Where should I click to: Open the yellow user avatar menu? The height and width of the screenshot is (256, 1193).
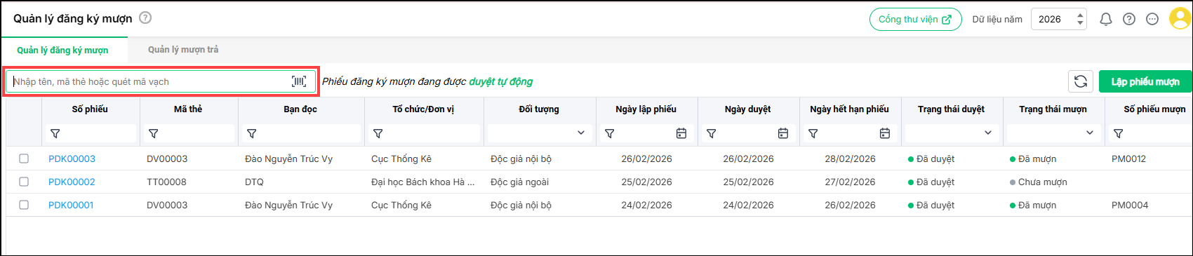[x=1180, y=19]
